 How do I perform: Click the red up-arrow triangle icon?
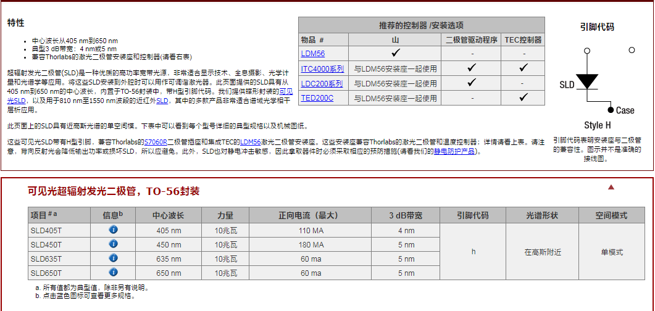coord(611,187)
